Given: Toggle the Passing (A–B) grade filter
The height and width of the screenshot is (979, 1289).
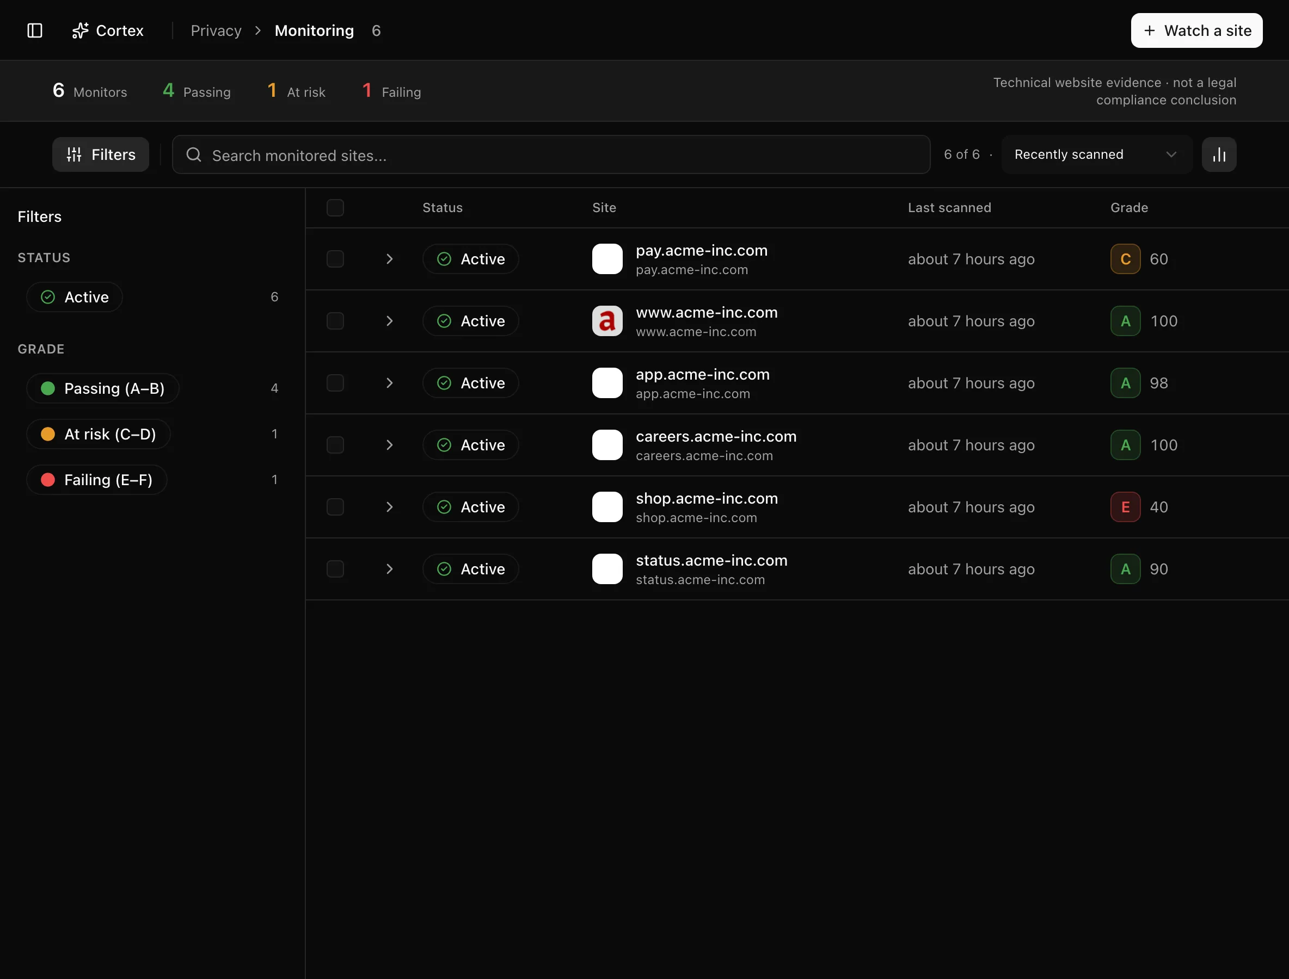Looking at the screenshot, I should tap(103, 388).
